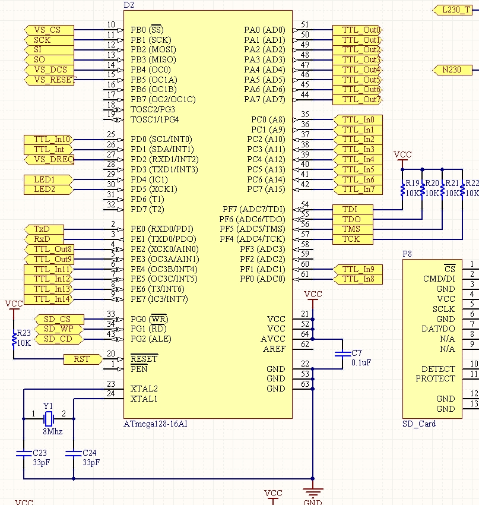Click the TTL_In9 port
This screenshot has width=479, height=505.
[x=358, y=269]
